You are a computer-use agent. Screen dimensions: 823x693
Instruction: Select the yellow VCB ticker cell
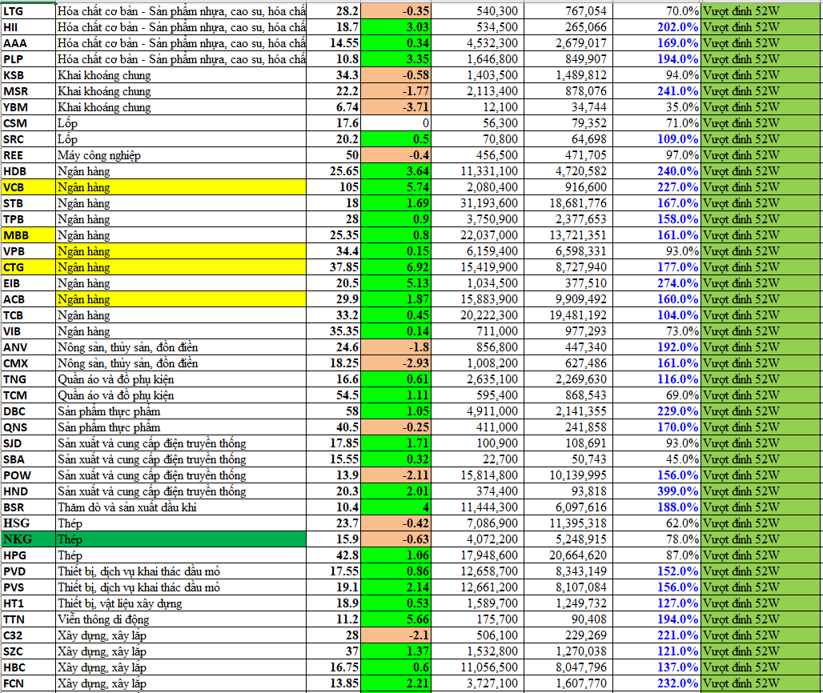[x=27, y=187]
